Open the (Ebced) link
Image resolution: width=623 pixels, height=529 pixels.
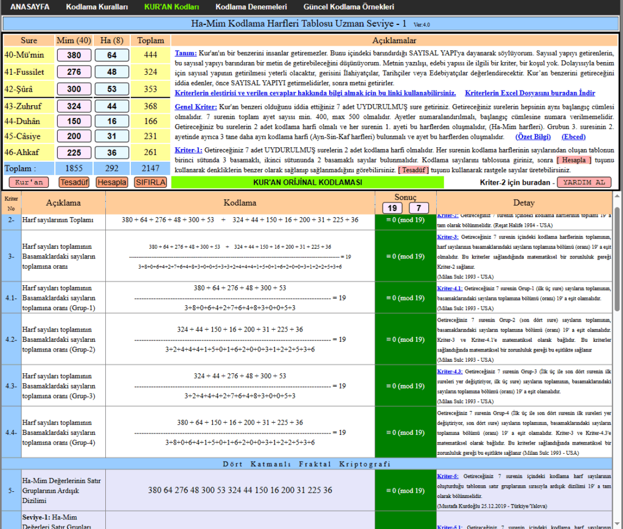(x=573, y=137)
